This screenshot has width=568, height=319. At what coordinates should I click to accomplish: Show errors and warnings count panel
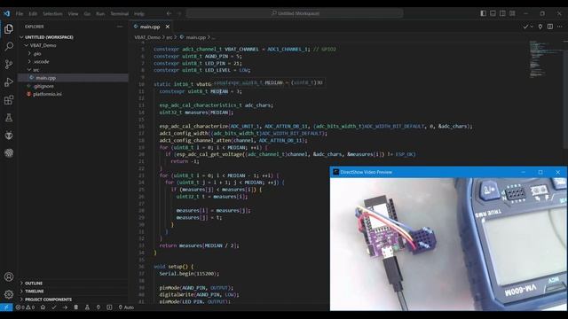tap(25, 307)
